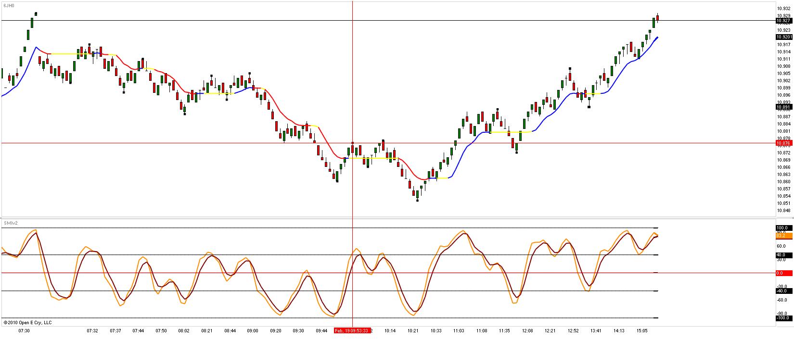Click the 10.869 price axis label
The width and height of the screenshot is (794, 341).
783,160
